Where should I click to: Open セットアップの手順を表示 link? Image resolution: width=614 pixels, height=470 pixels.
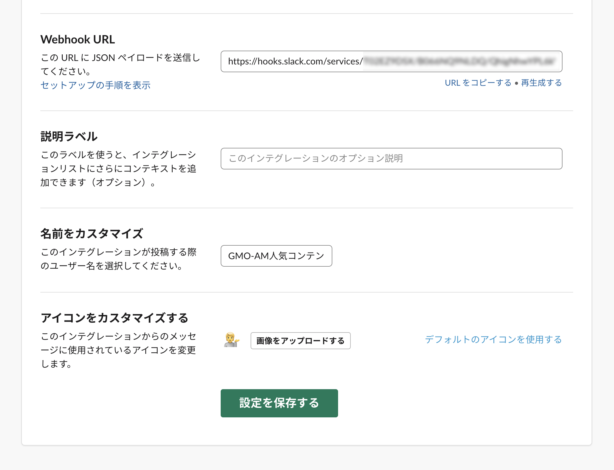tap(96, 85)
